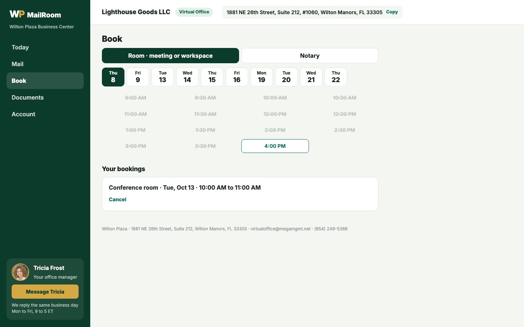Click the Tricia Frost name
Viewport: 524px width, 327px height.
pyautogui.click(x=49, y=268)
